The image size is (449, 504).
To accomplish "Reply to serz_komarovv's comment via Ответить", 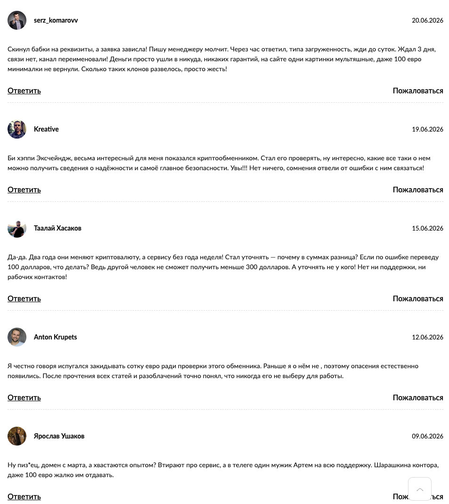I will [x=24, y=91].
